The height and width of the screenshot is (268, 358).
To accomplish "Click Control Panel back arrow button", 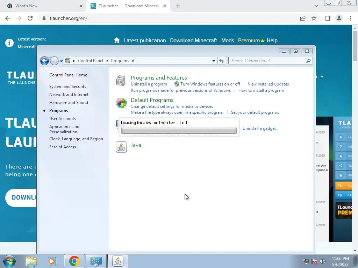I will click(x=44, y=61).
